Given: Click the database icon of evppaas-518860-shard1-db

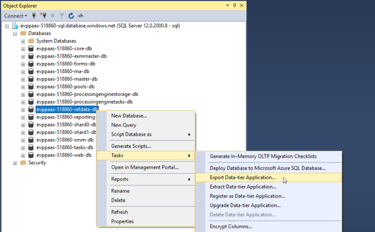Looking at the screenshot, I should pos(31,132).
